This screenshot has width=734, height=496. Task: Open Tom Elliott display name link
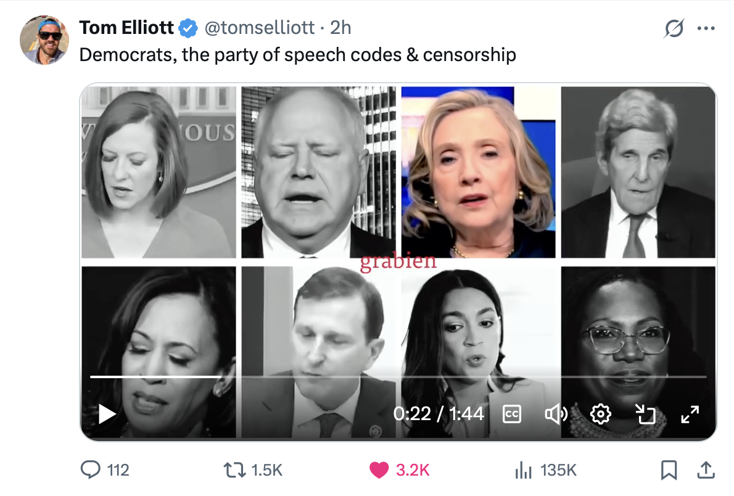pos(126,28)
